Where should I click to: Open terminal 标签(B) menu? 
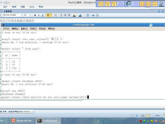click(42, 29)
